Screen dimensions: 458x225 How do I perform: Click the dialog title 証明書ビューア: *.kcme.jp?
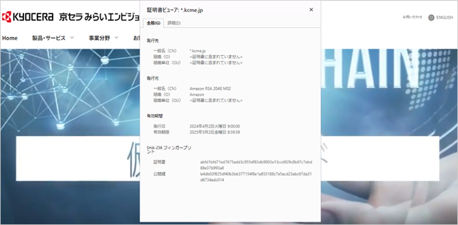coord(175,10)
